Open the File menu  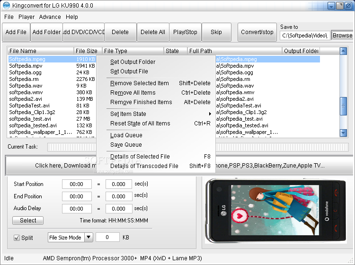(9, 17)
